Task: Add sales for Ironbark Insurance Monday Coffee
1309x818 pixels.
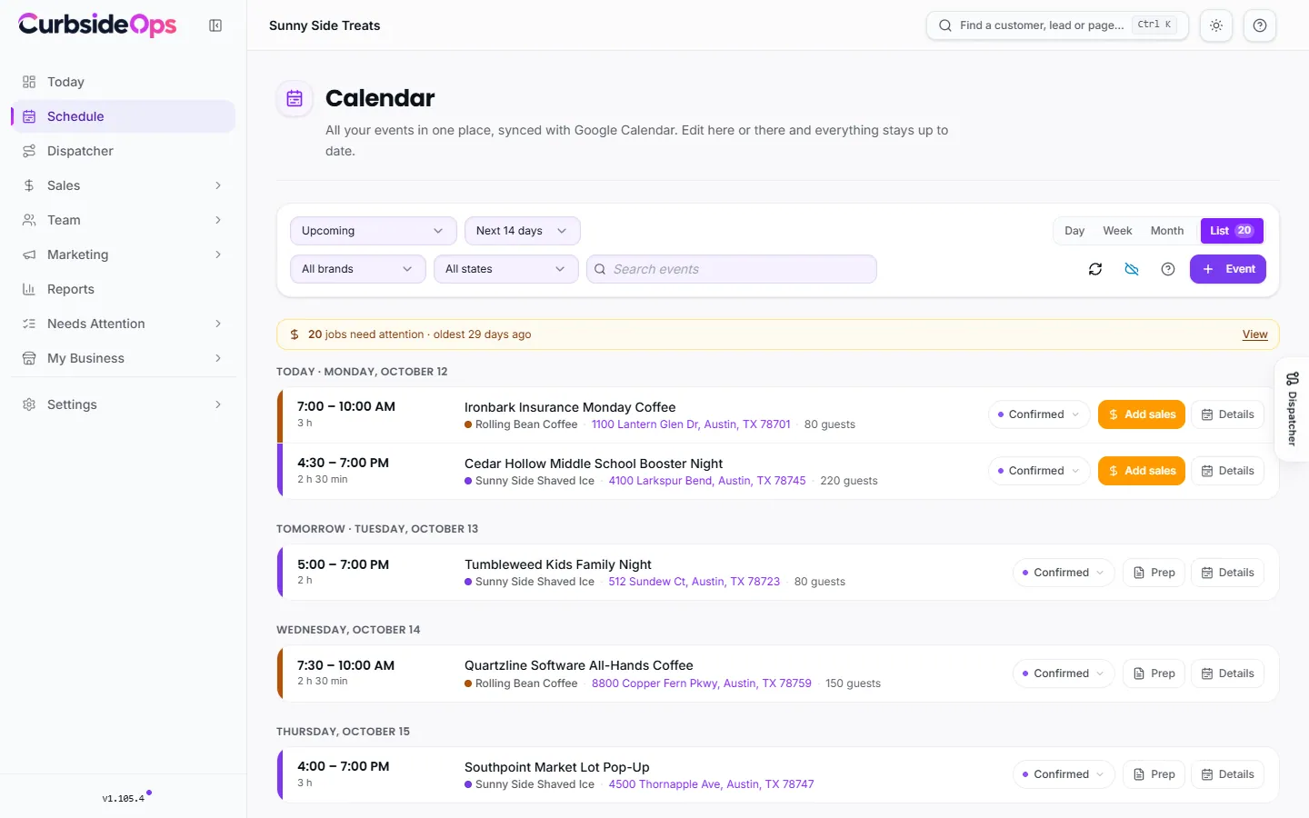Action: [x=1142, y=414]
